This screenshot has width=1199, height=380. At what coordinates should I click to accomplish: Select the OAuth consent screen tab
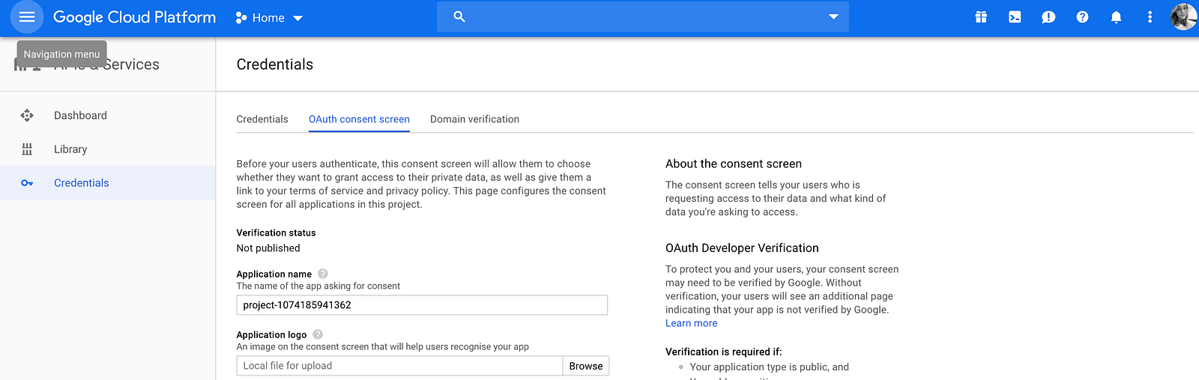(x=359, y=119)
